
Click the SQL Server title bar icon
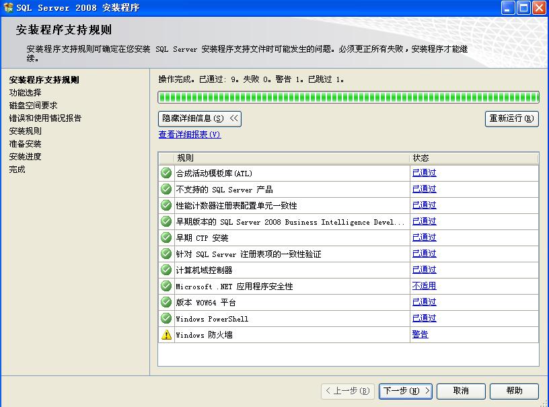point(7,7)
